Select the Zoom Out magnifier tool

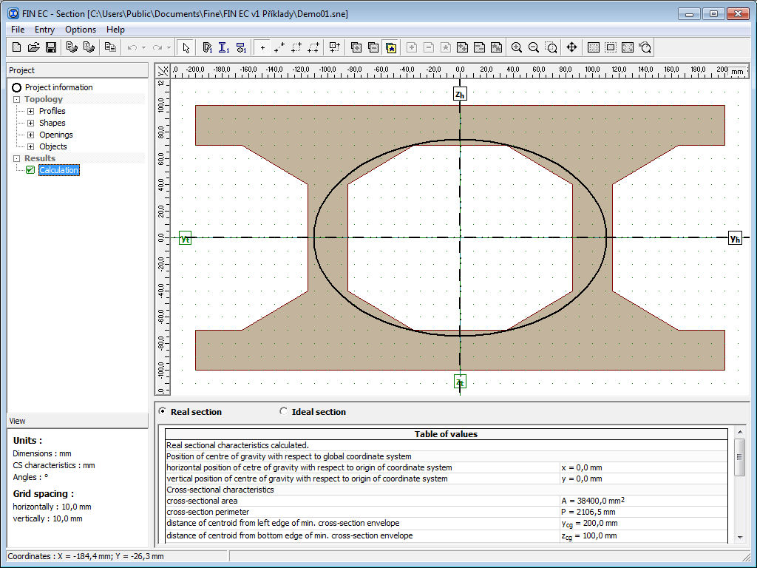pos(534,47)
